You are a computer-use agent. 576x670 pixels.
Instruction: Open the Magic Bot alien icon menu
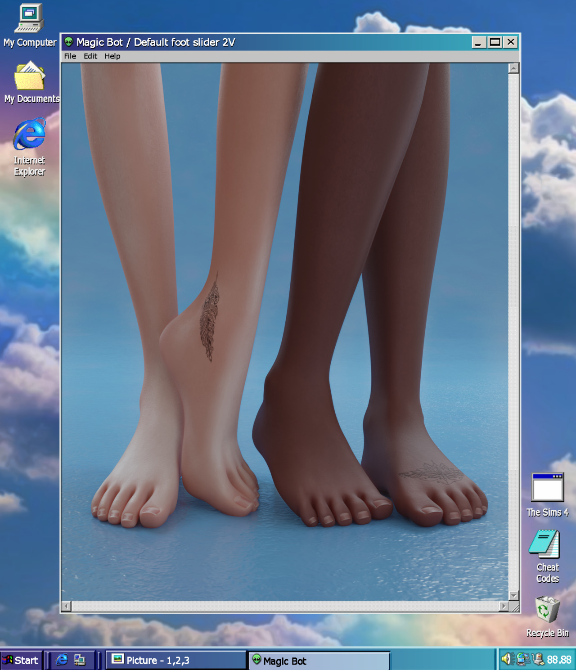tap(67, 42)
